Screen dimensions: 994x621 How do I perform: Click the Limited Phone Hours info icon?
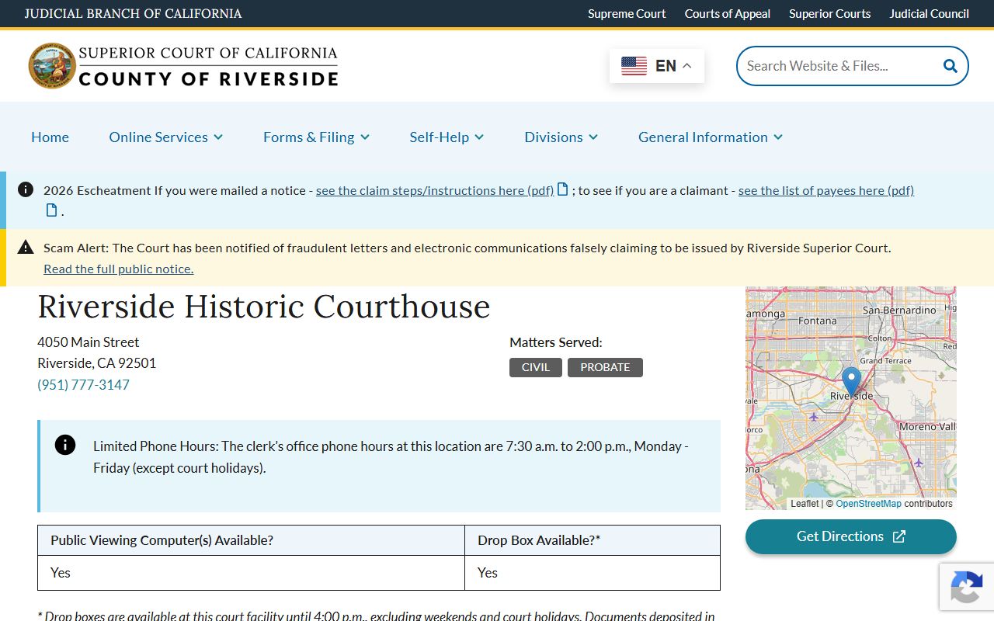pos(65,445)
